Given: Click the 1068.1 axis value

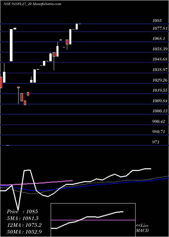Looking at the screenshot, I should coord(159,39).
